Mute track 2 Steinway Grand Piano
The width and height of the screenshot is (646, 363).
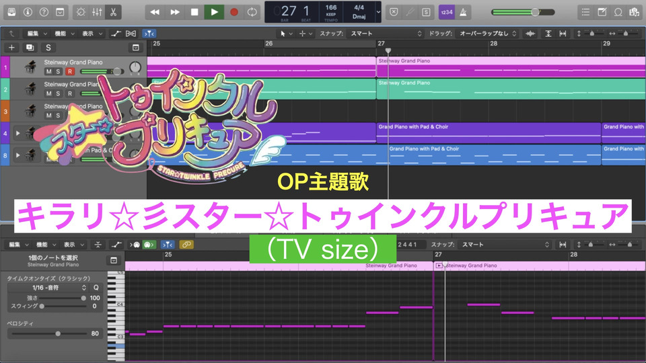[48, 93]
